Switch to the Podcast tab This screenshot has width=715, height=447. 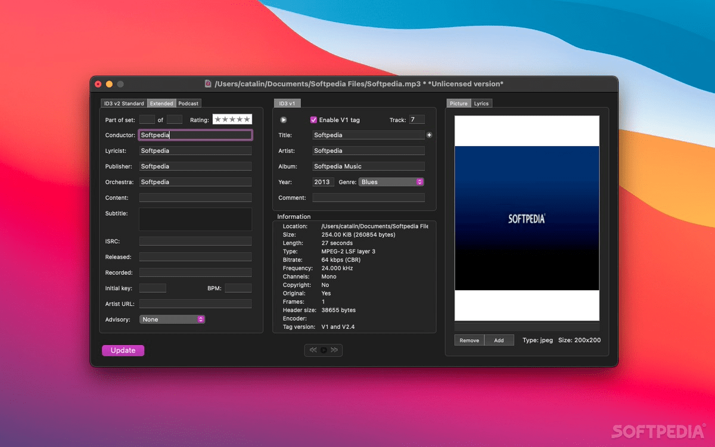point(188,103)
